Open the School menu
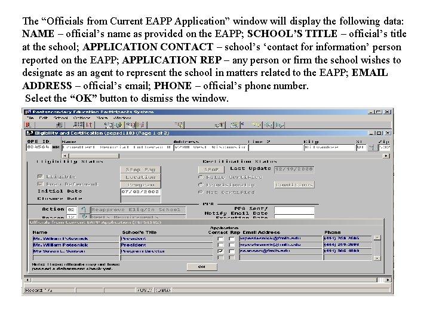Screen dimensions: 430x323 coord(60,118)
